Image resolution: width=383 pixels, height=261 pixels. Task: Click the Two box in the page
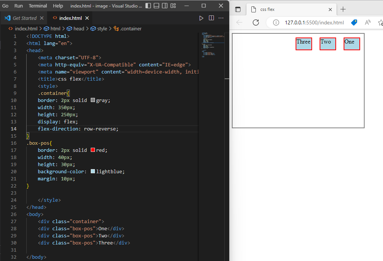328,44
